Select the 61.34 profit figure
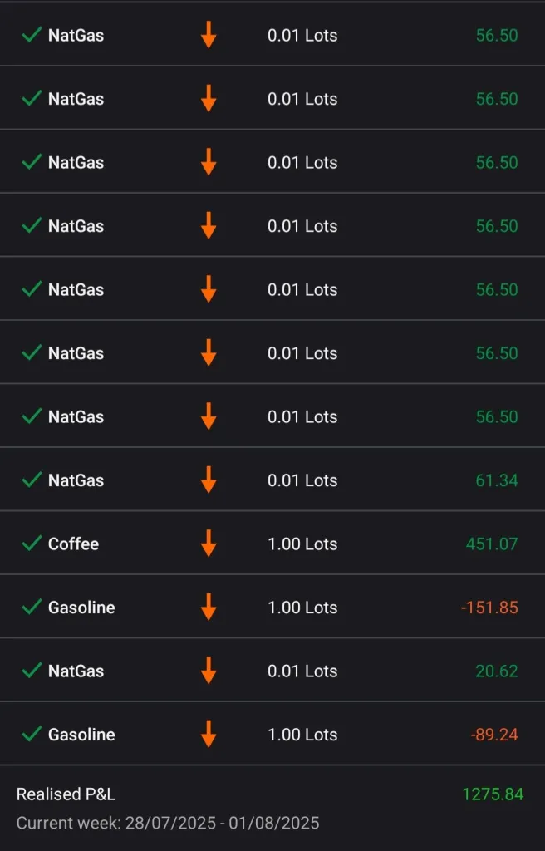The height and width of the screenshot is (851, 545). [497, 480]
